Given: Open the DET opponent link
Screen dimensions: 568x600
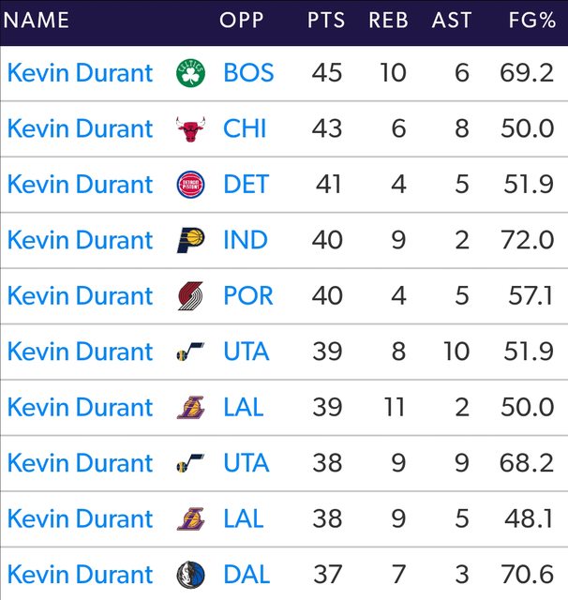Looking at the screenshot, I should [x=247, y=185].
